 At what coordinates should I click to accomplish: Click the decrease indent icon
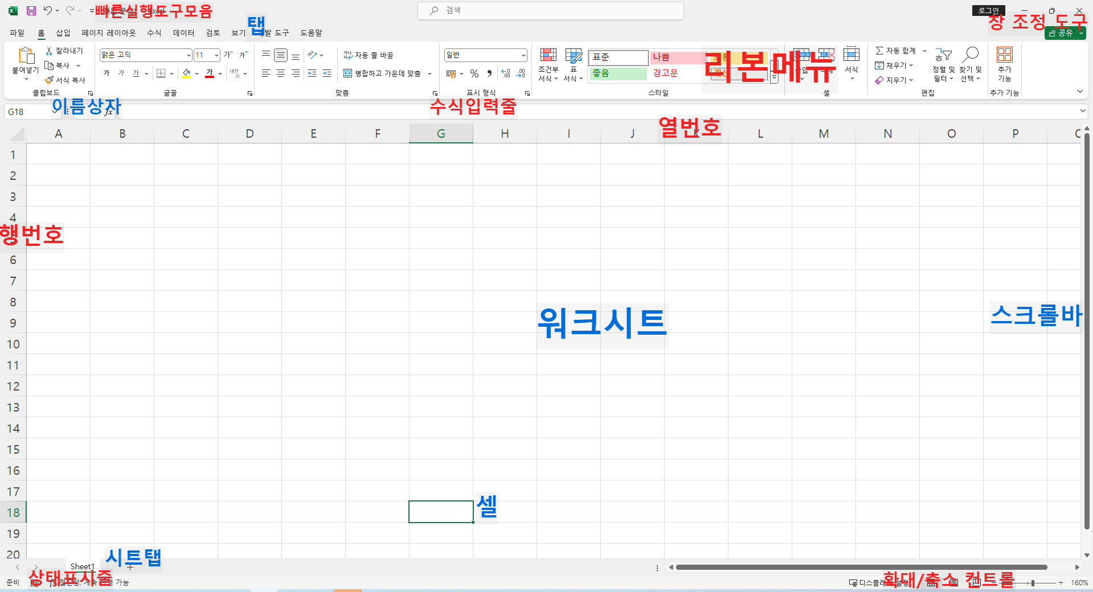(x=312, y=73)
